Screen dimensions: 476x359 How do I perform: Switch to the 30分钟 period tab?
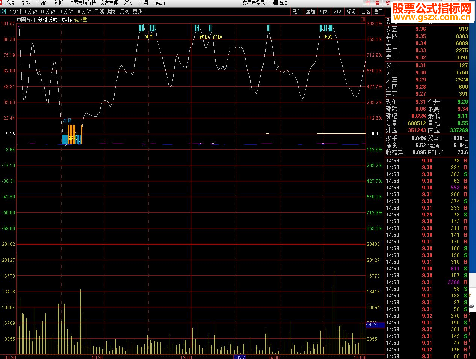tap(66, 12)
